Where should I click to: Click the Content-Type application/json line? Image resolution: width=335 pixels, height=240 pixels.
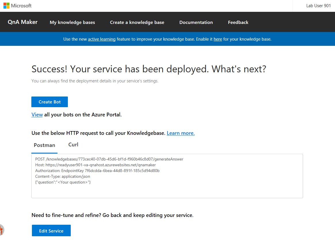63,176
